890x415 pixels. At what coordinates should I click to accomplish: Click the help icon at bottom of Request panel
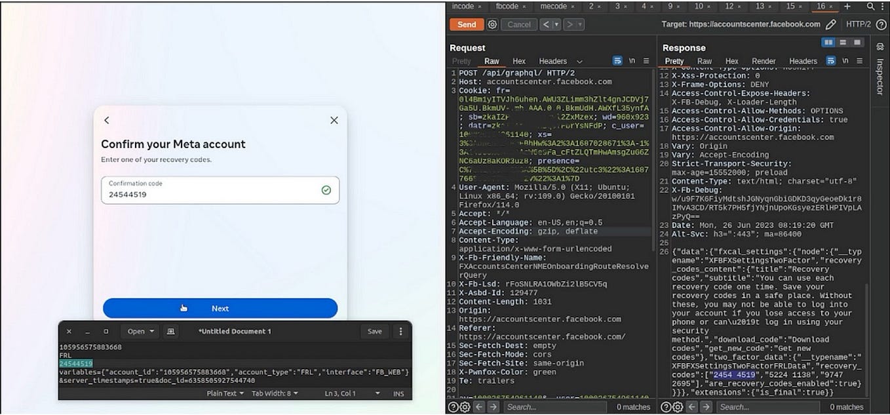pyautogui.click(x=453, y=406)
